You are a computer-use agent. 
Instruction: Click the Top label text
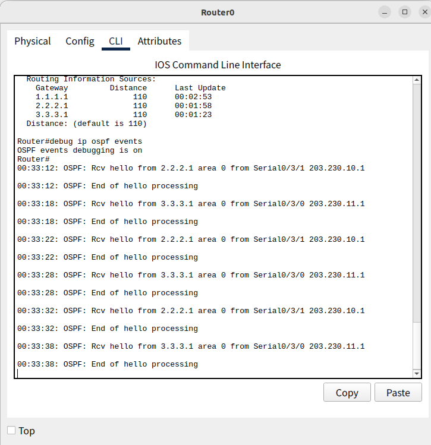[x=27, y=431]
